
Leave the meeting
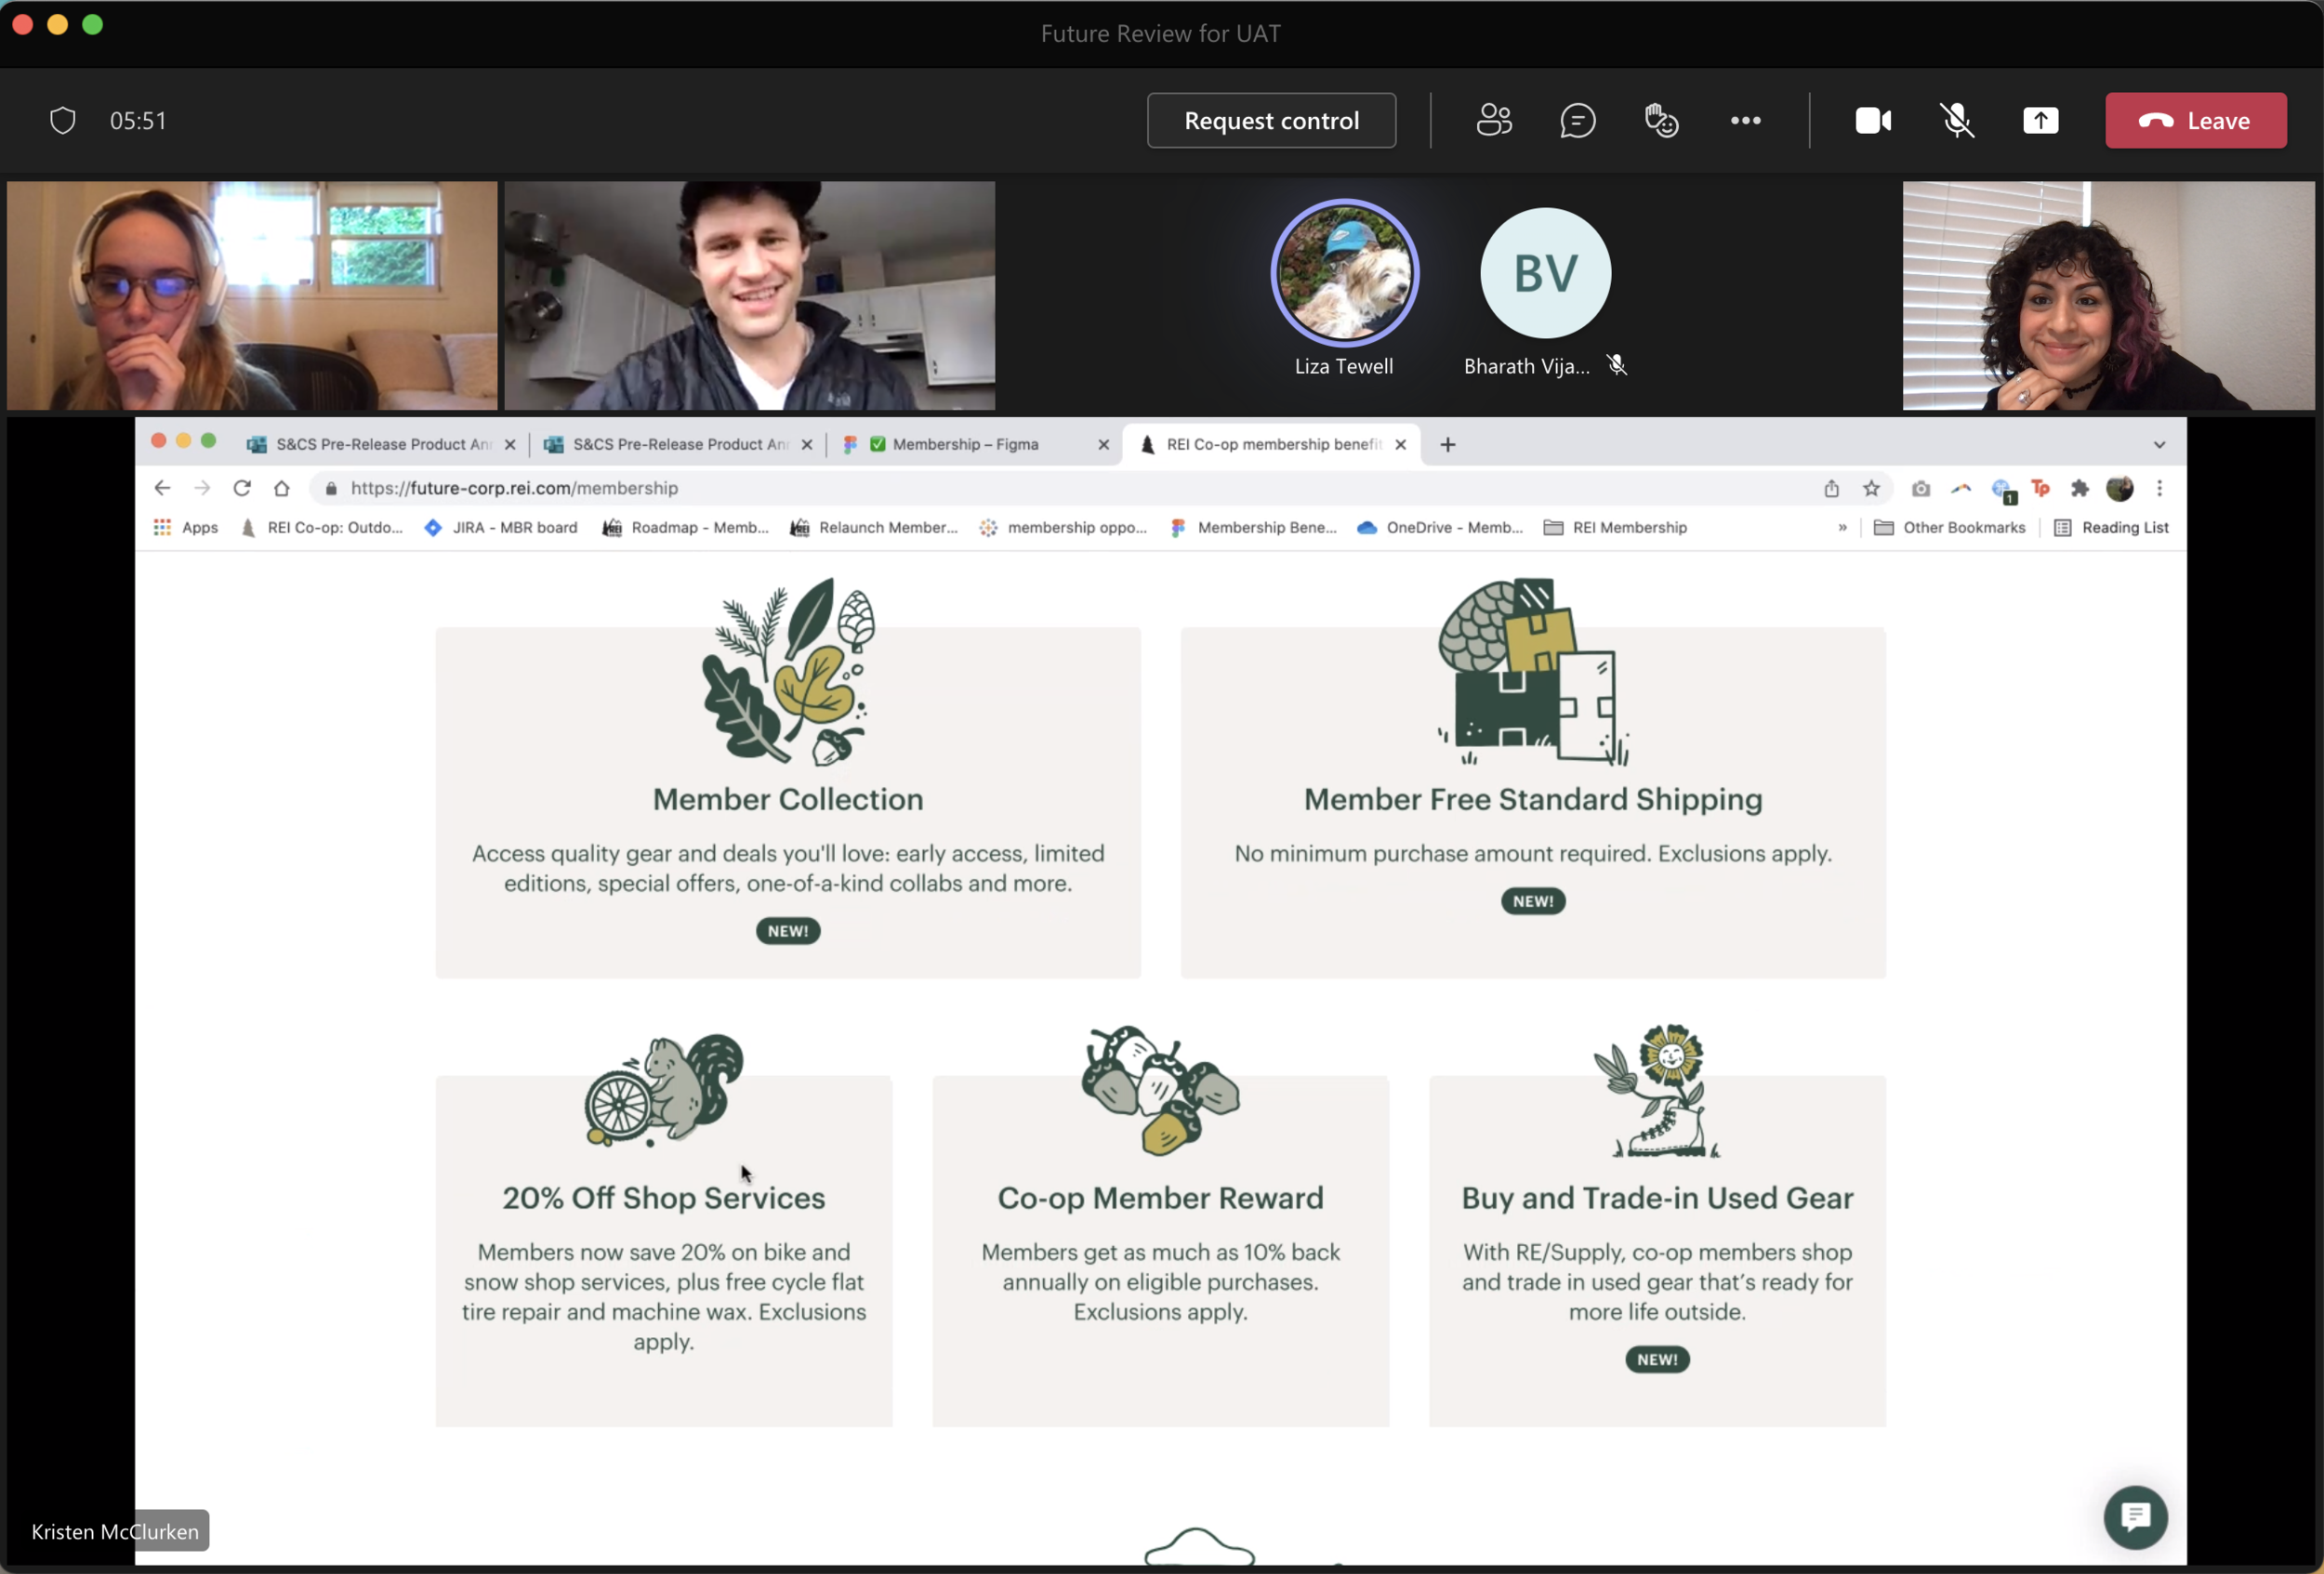coord(2195,121)
